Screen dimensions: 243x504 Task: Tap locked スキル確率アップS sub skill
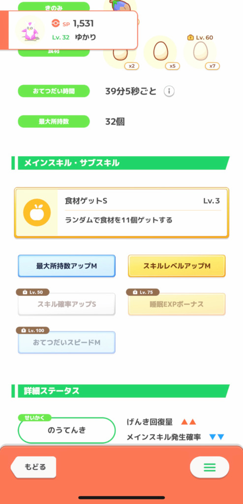[66, 304]
